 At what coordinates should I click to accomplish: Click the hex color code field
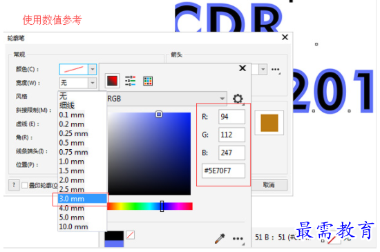point(223,171)
